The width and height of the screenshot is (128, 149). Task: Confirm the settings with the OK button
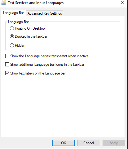tap(64, 143)
